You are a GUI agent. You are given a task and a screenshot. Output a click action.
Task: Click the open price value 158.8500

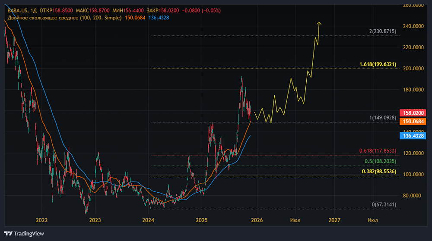[63, 11]
